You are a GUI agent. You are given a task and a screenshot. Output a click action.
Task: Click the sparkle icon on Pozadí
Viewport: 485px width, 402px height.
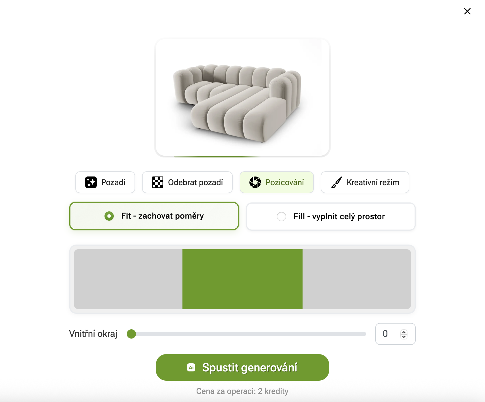pos(91,182)
